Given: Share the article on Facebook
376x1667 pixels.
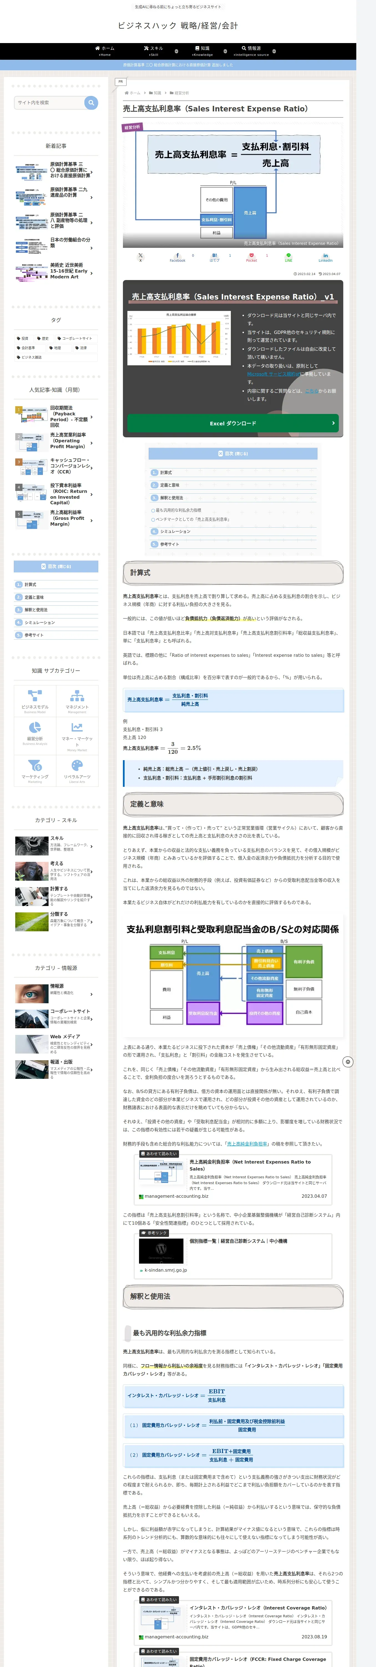Looking at the screenshot, I should [178, 257].
